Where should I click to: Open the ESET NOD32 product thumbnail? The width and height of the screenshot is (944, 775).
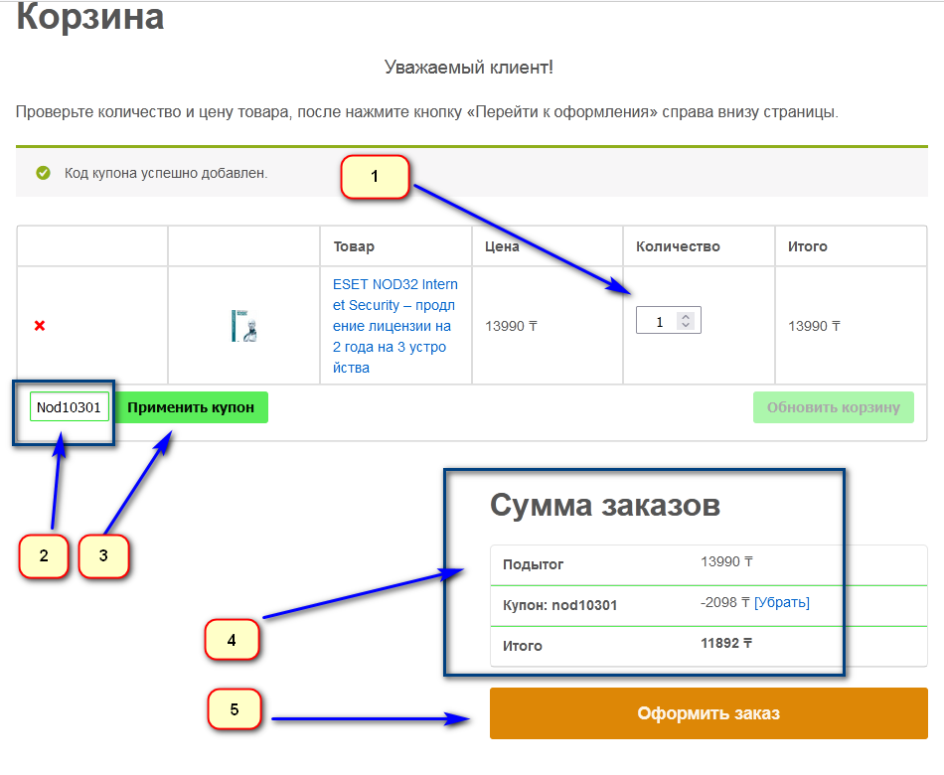tap(244, 326)
